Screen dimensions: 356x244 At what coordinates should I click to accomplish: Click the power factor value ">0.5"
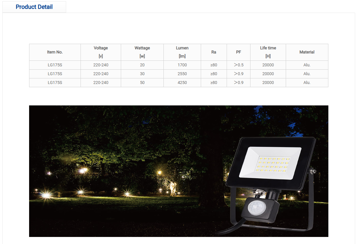point(239,65)
